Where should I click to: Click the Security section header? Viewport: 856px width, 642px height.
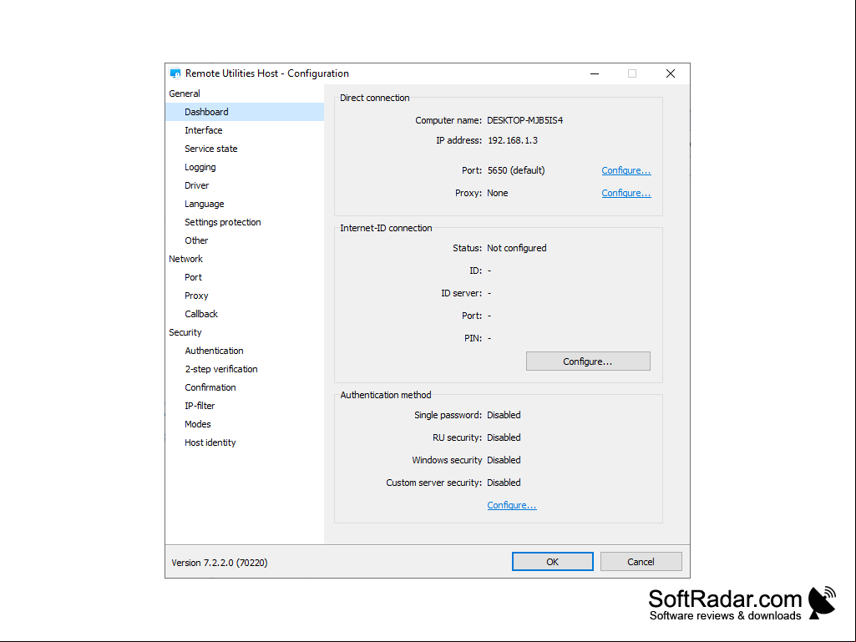[185, 332]
